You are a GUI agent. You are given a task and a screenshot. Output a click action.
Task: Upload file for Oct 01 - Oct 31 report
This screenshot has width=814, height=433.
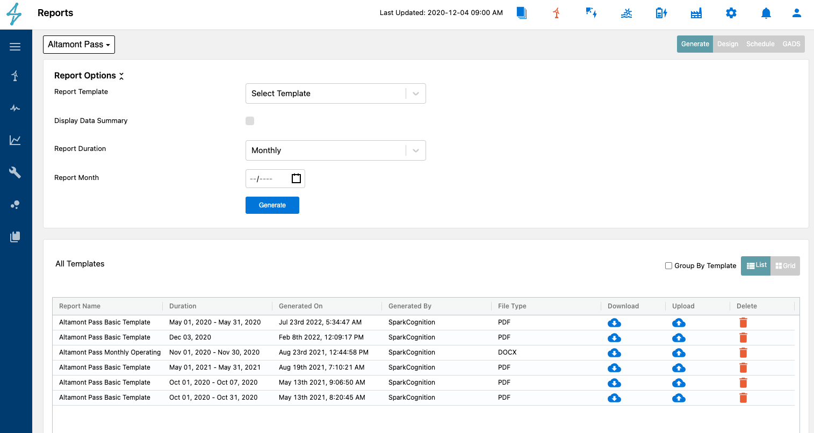pyautogui.click(x=679, y=398)
